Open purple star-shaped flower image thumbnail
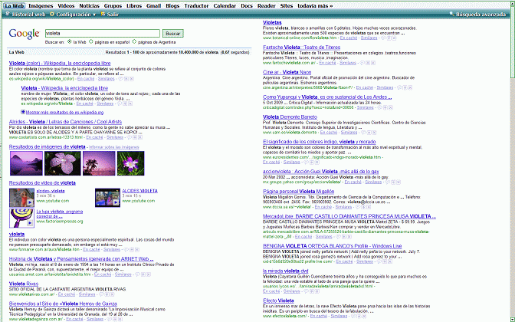The width and height of the screenshot is (515, 322). pyautogui.click(x=131, y=163)
